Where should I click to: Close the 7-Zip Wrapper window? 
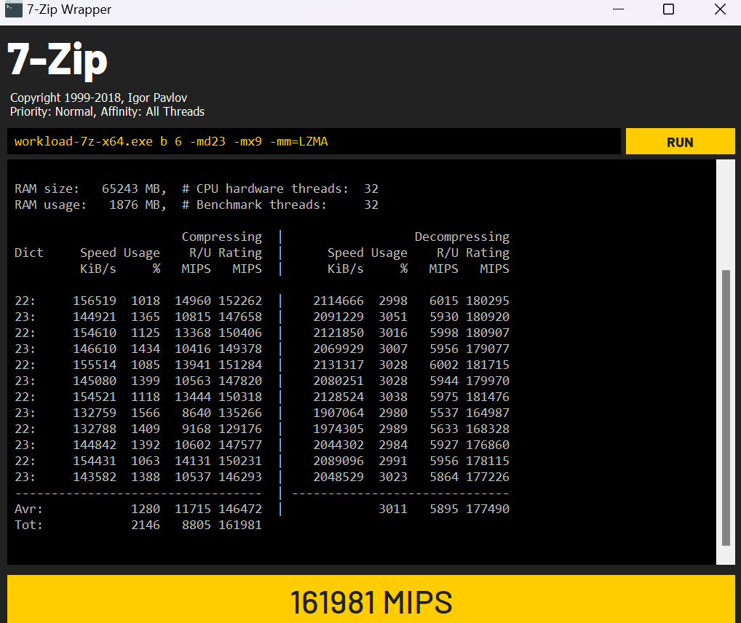pyautogui.click(x=719, y=10)
